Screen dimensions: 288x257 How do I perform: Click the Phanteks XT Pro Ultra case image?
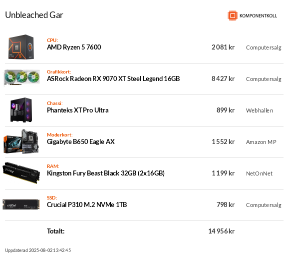(21, 110)
